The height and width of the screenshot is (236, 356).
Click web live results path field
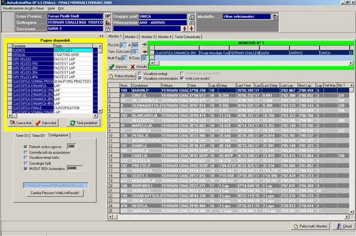pos(56,186)
